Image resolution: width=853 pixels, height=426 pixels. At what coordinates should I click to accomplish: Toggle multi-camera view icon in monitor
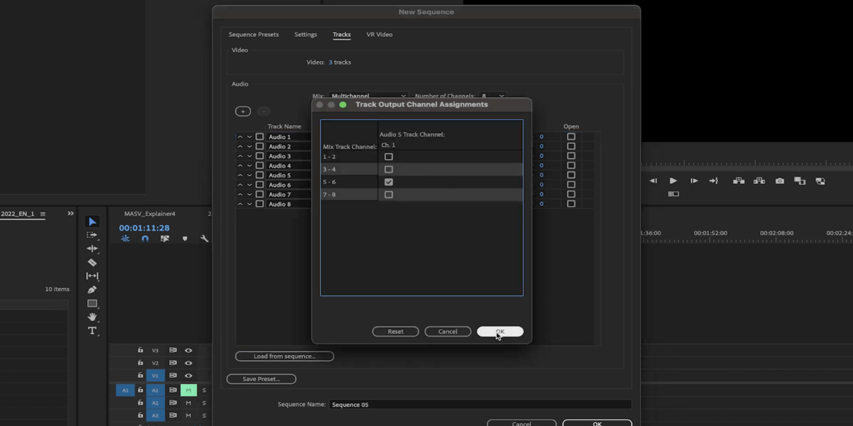[x=673, y=194]
